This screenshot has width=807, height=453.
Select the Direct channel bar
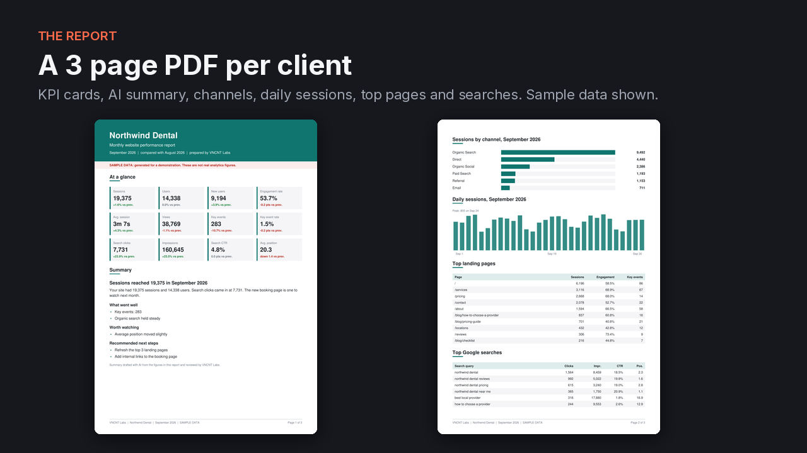(x=528, y=159)
